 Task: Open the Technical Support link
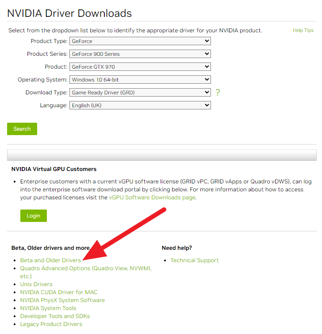tap(195, 260)
